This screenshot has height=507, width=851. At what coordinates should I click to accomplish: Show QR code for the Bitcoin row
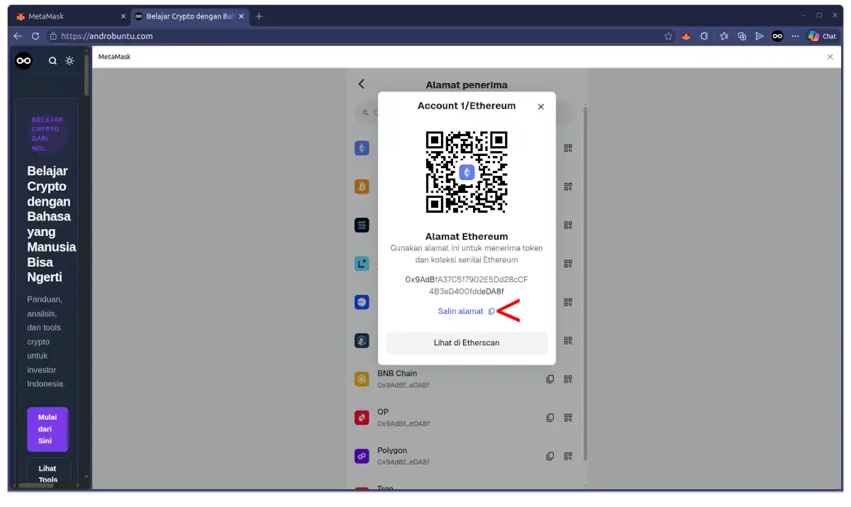click(x=568, y=186)
